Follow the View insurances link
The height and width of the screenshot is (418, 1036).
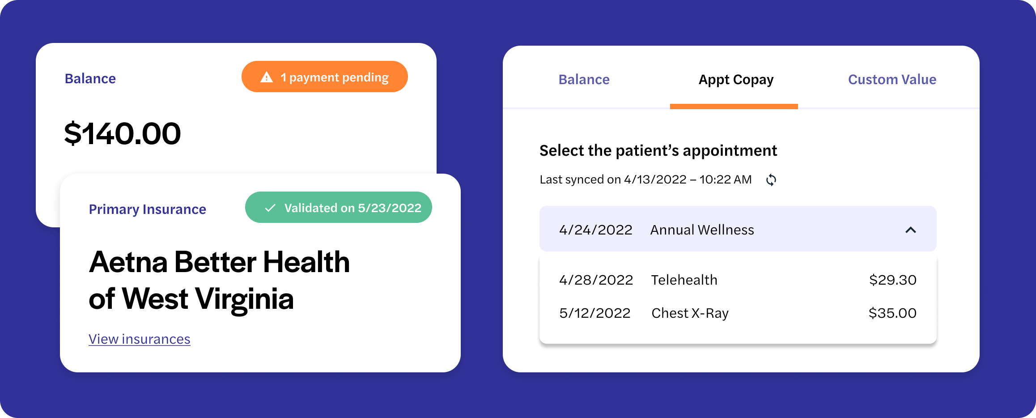[140, 339]
